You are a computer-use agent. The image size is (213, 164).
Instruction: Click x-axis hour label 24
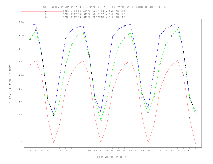click(x=77, y=151)
